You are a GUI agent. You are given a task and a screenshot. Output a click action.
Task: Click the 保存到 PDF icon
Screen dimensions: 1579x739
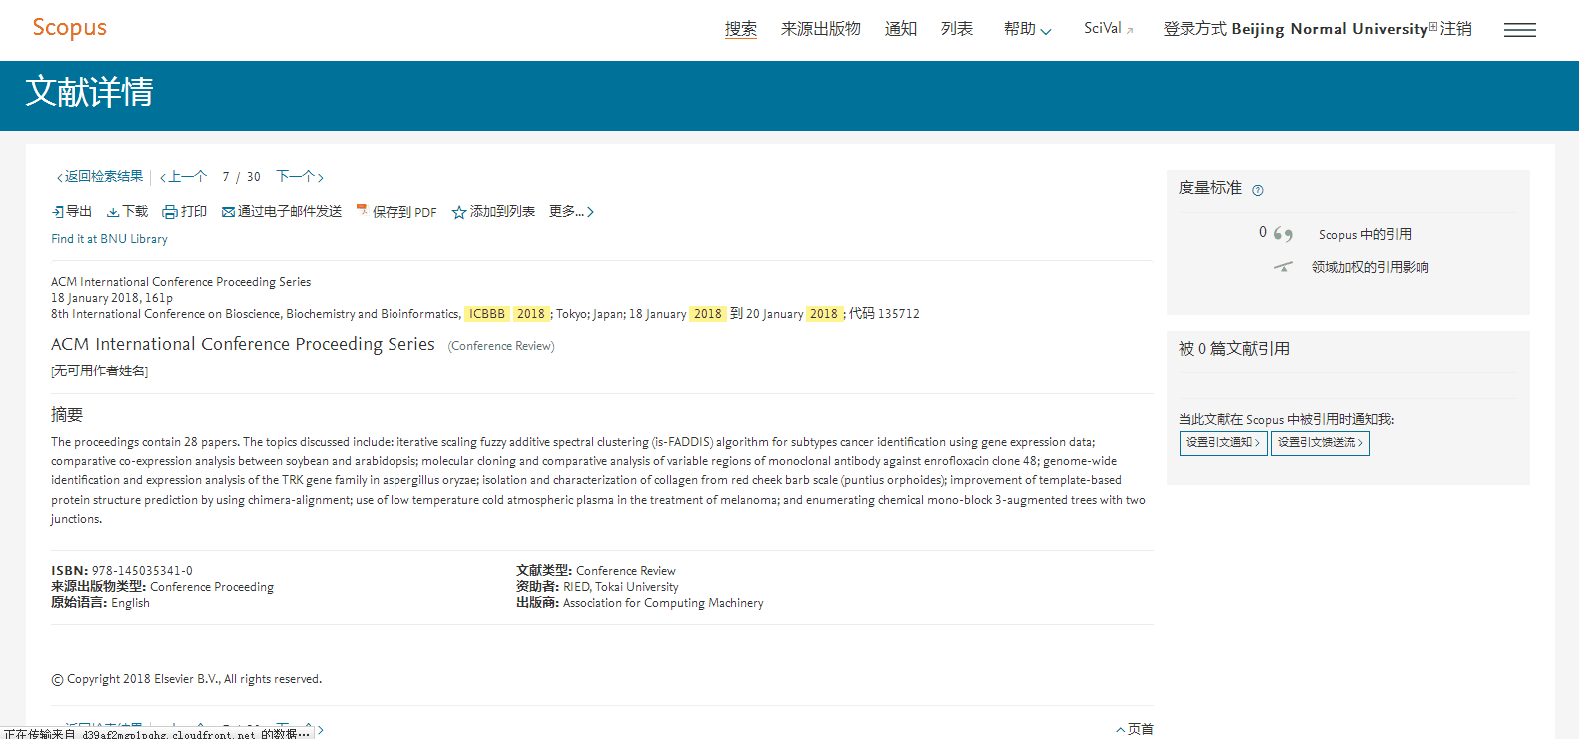(x=362, y=211)
